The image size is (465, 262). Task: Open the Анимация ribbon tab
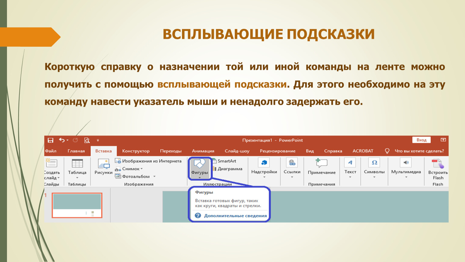pyautogui.click(x=203, y=151)
